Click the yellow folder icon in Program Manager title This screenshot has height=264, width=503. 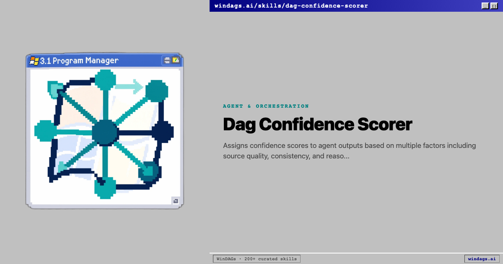(176, 60)
